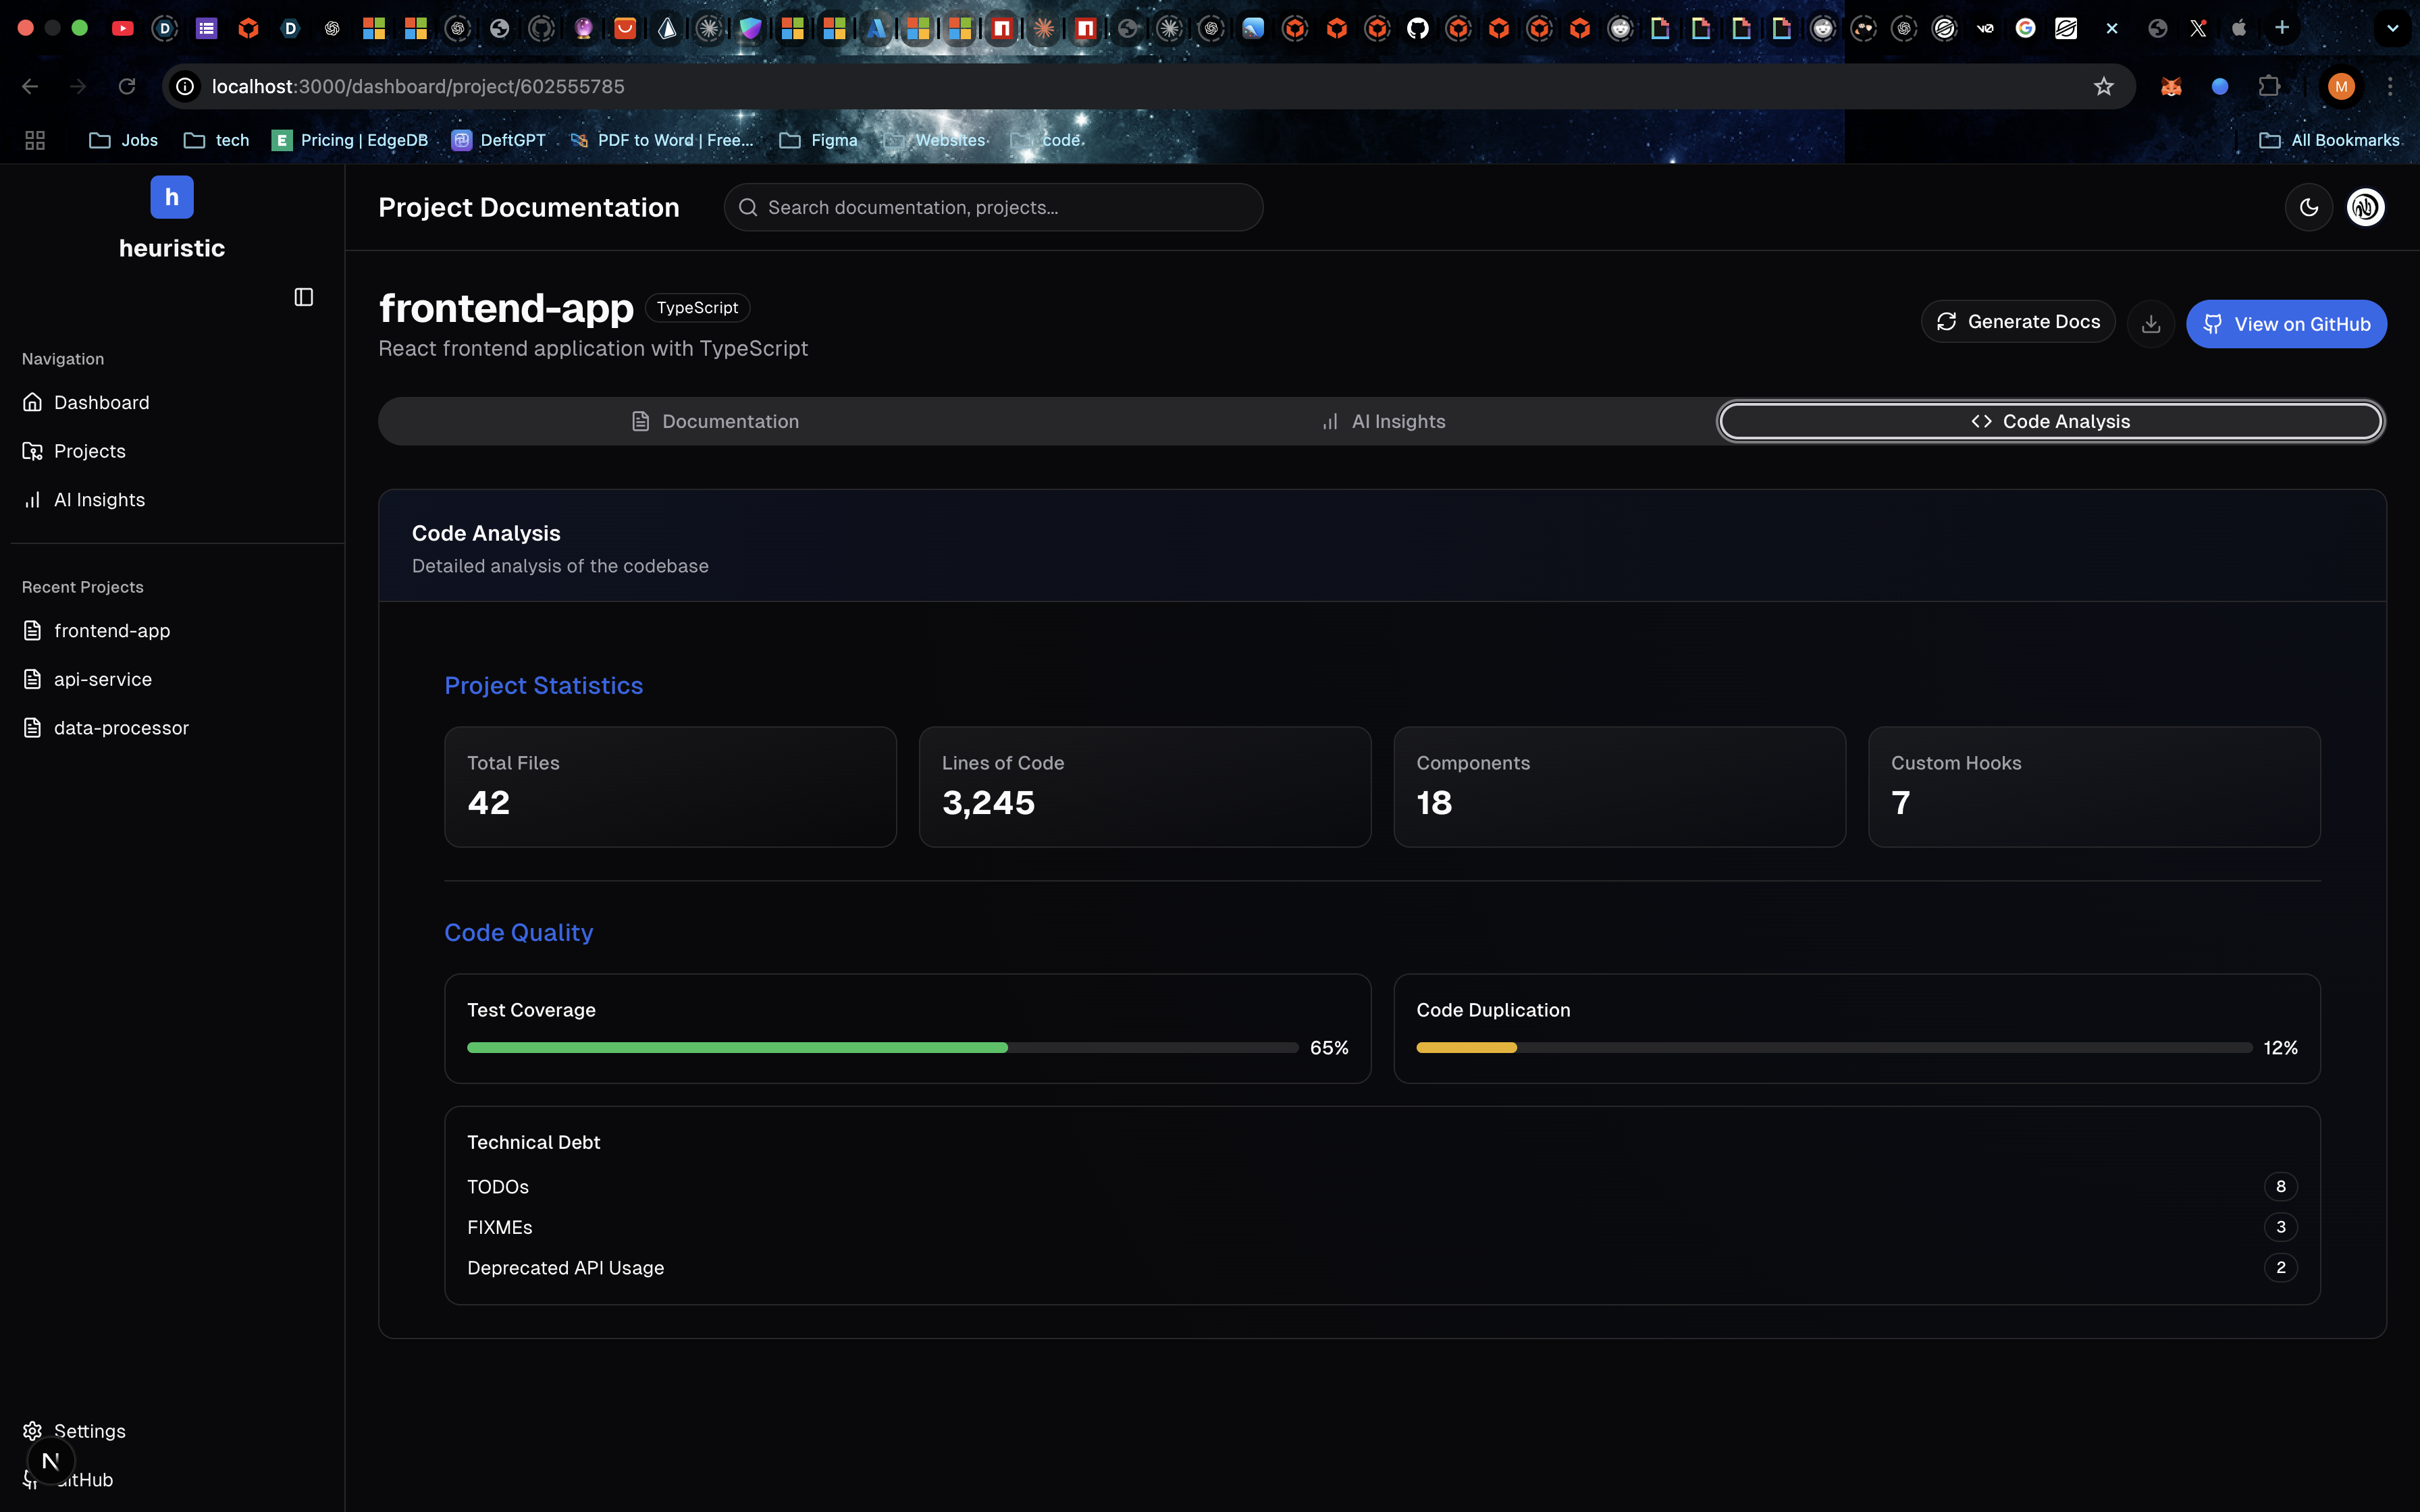Click the Generate Docs button
Image resolution: width=2420 pixels, height=1512 pixels.
(x=2018, y=322)
